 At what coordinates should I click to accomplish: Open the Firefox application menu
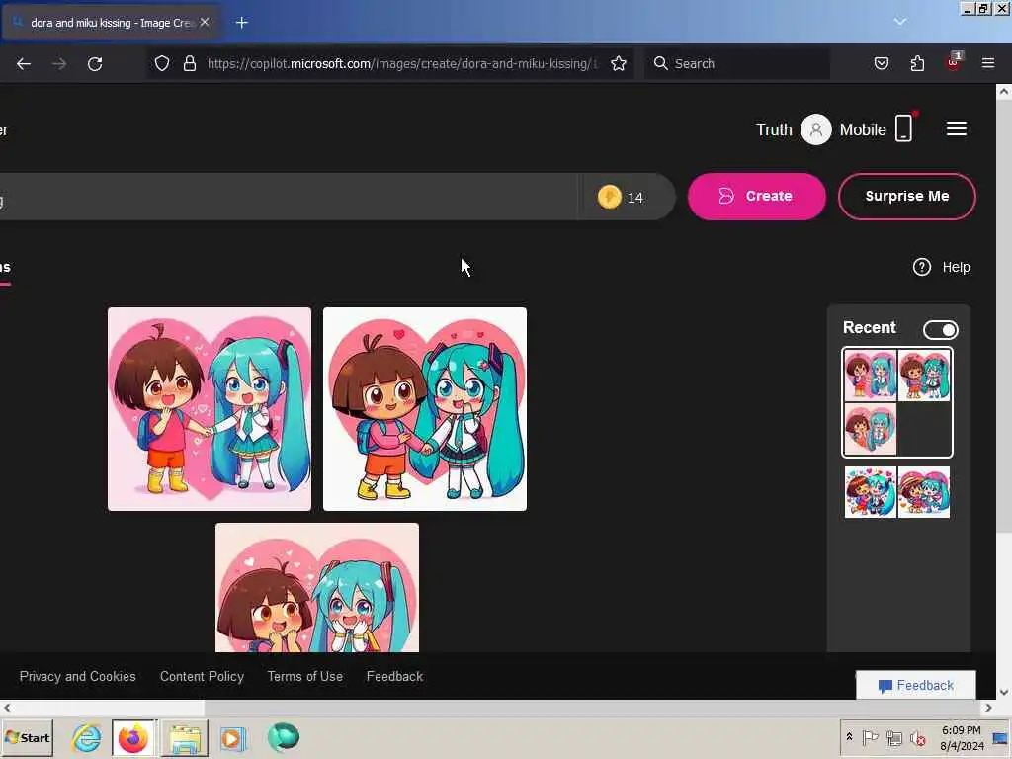click(988, 63)
